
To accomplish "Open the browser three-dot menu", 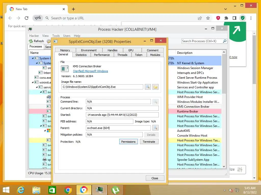I will (251, 18).
